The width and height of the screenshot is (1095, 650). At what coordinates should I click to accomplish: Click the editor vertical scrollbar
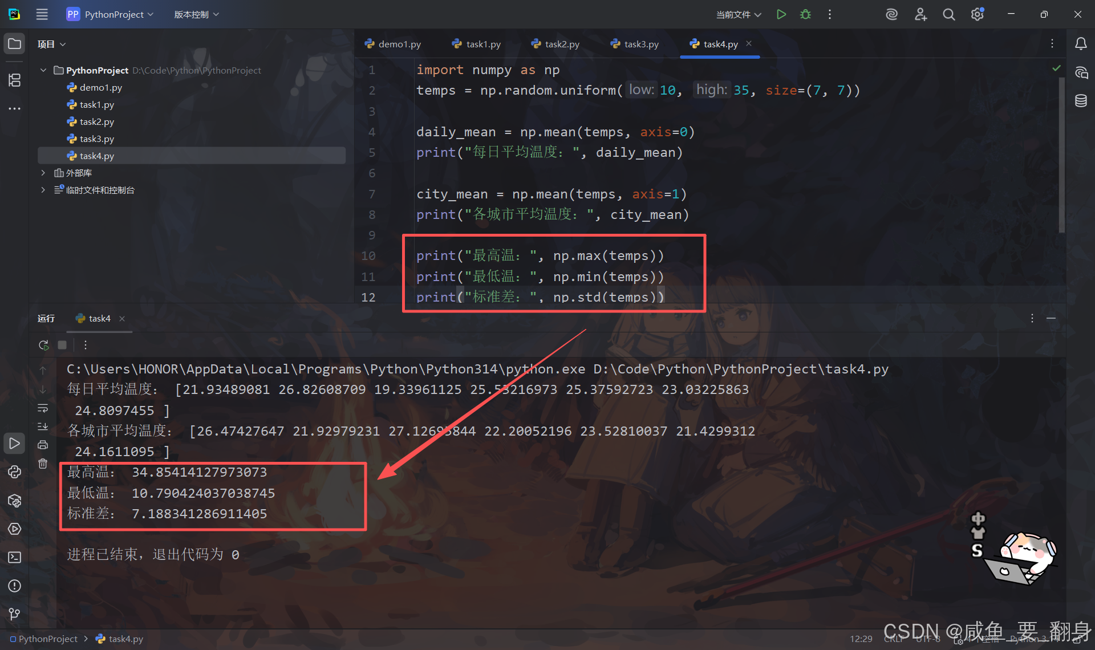click(x=1061, y=154)
